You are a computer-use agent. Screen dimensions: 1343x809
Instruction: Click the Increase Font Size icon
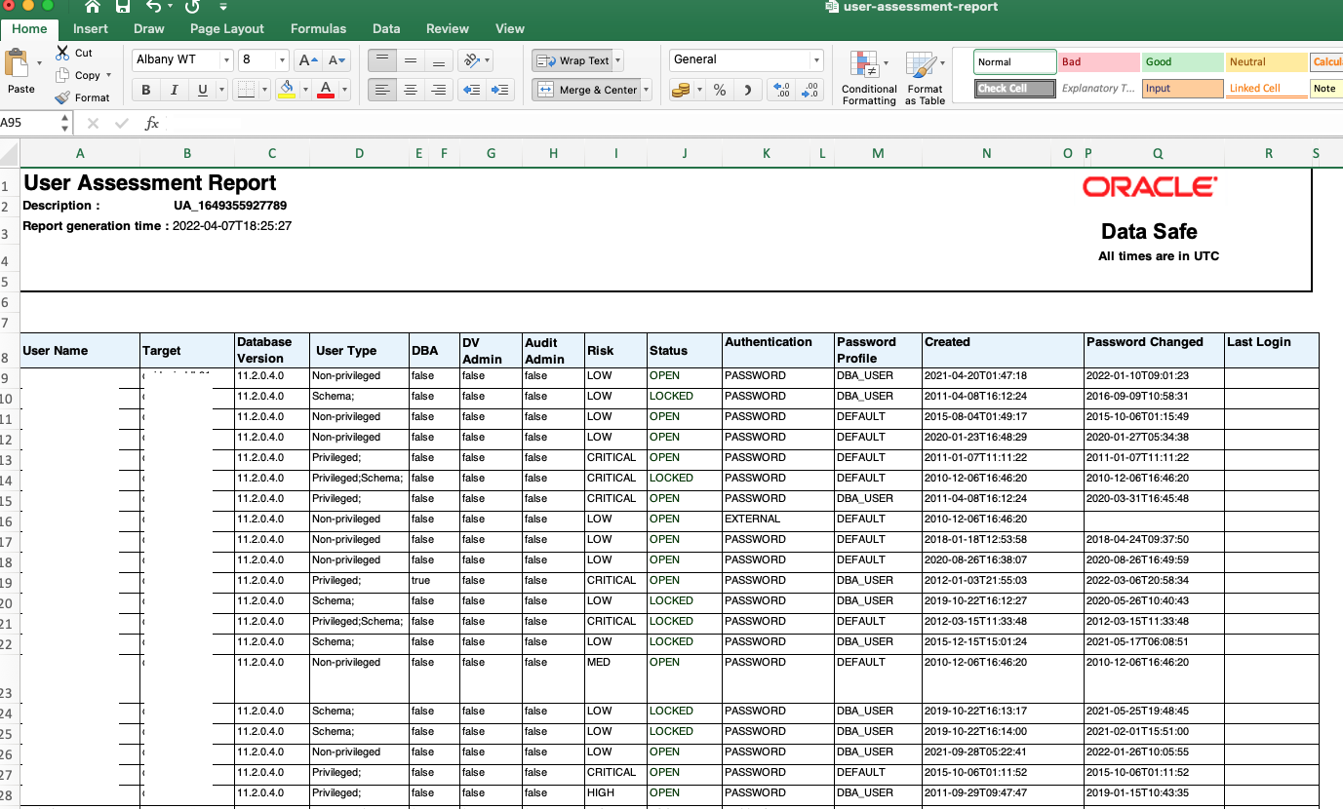click(x=308, y=60)
